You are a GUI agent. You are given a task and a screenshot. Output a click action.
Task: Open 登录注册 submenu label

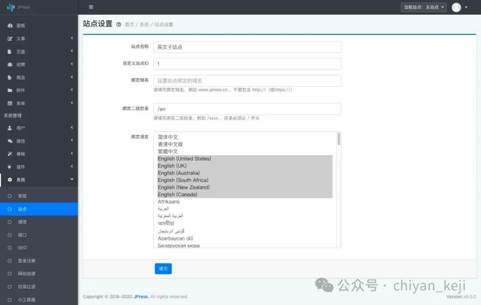[x=26, y=261]
